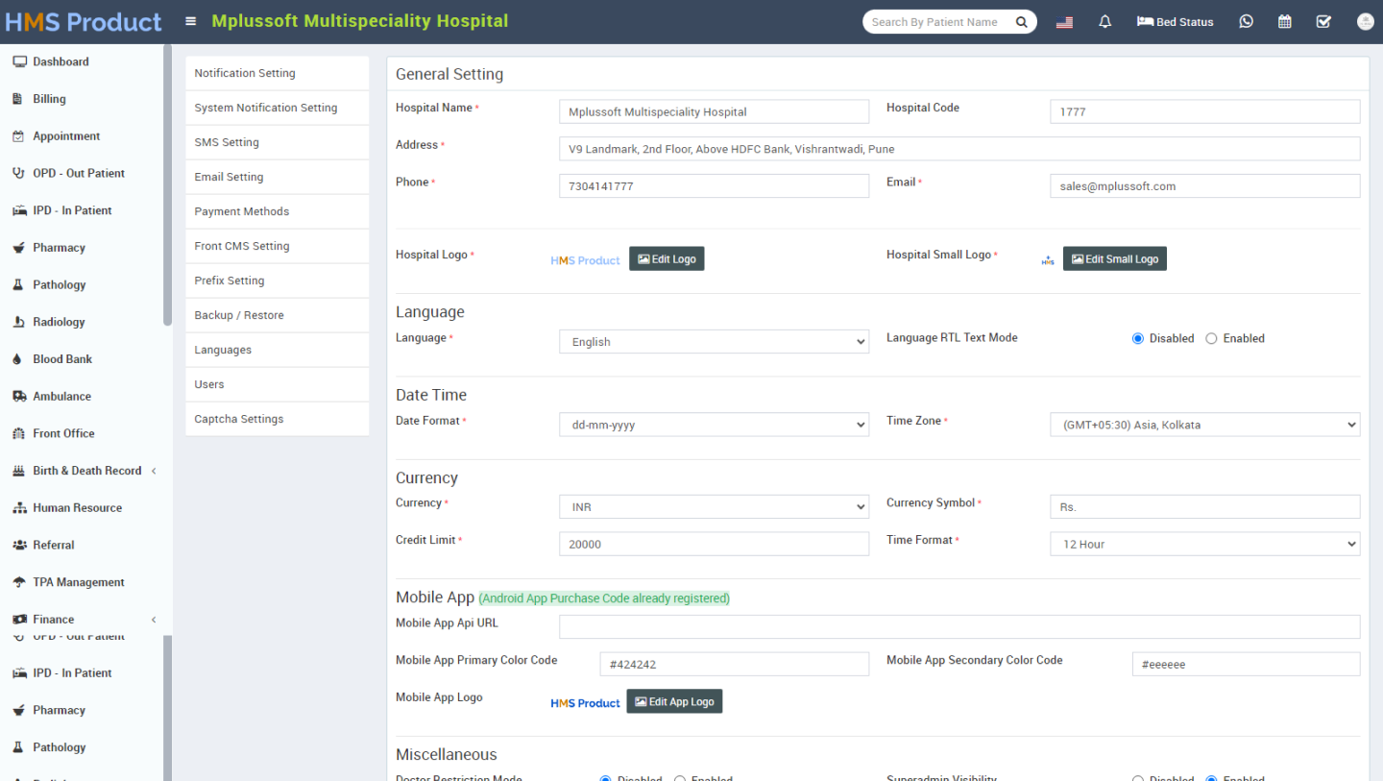
Task: Open Prefix Setting
Action: pos(277,281)
